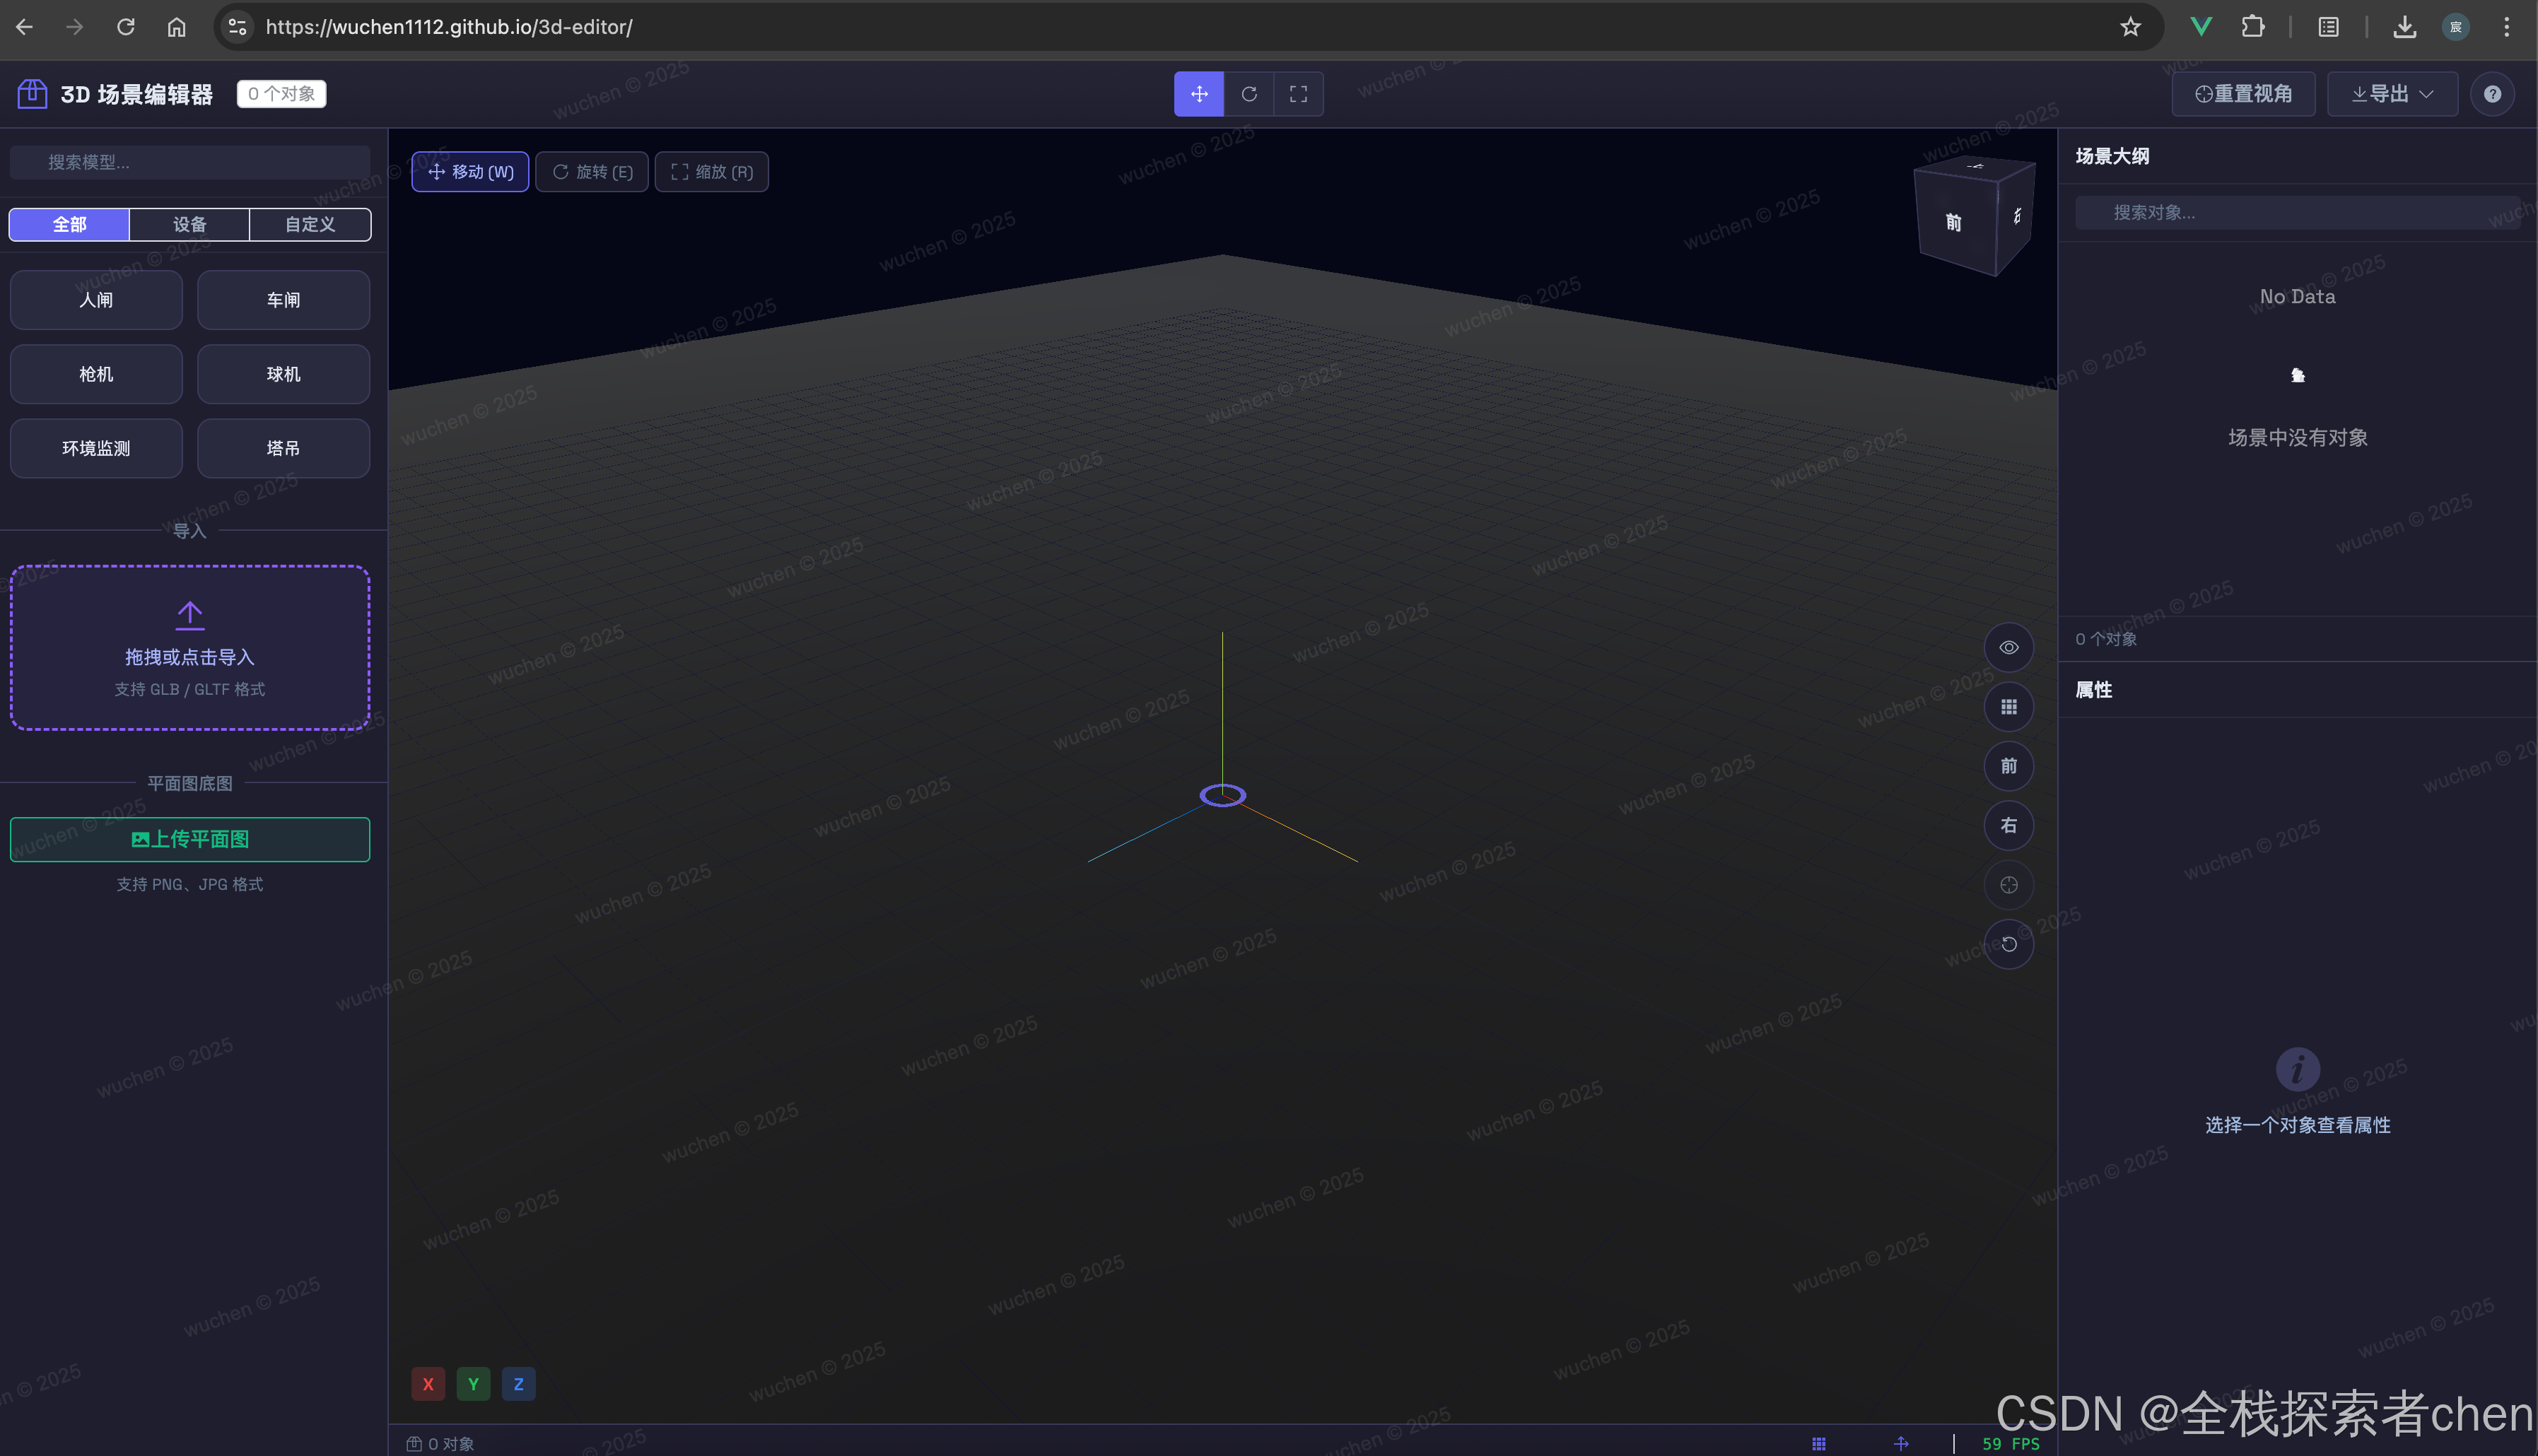The image size is (2538, 1456).
Task: Expand the 场景大纲 panel header
Action: [2112, 156]
